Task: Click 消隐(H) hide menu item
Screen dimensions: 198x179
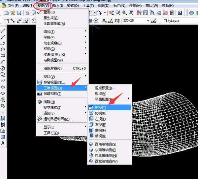Action: coord(62,102)
